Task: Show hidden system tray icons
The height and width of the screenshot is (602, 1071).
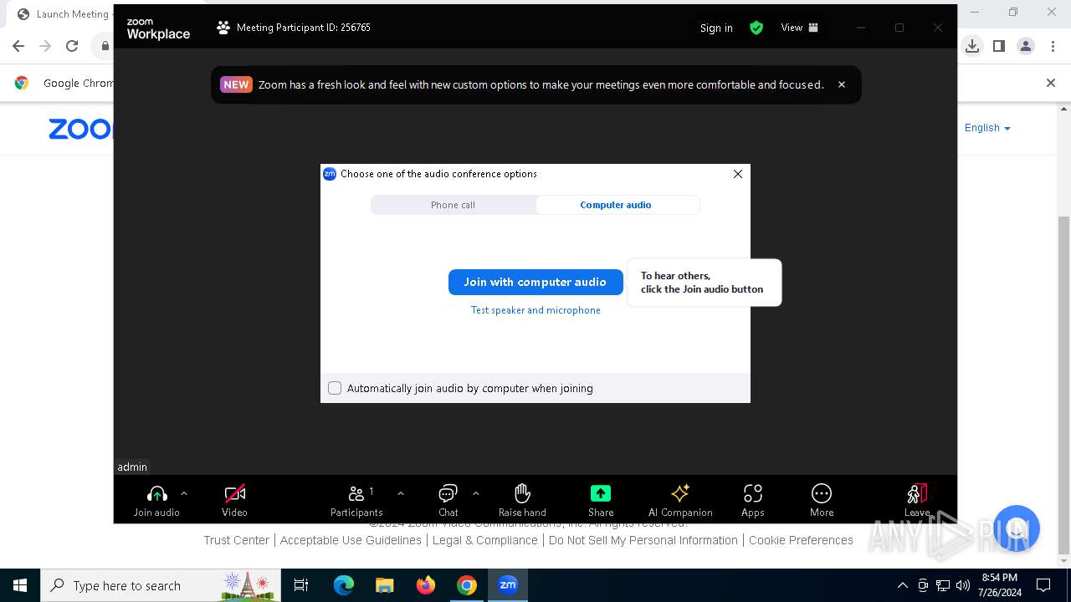Action: tap(902, 585)
